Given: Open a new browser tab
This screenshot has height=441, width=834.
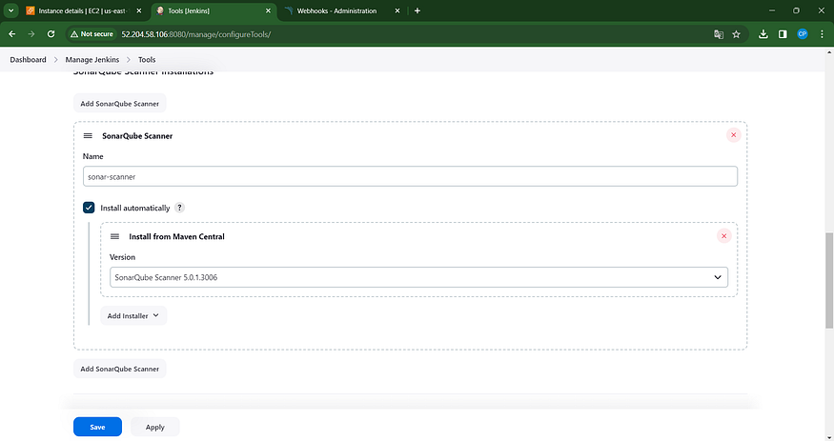Looking at the screenshot, I should (417, 10).
